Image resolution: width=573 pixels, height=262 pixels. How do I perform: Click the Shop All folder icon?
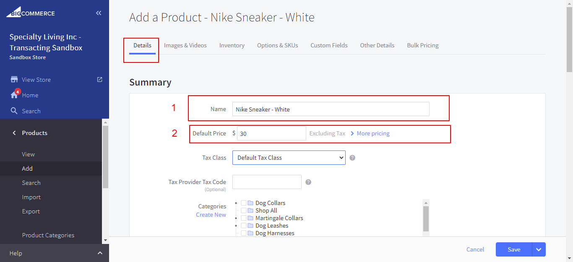(250, 210)
